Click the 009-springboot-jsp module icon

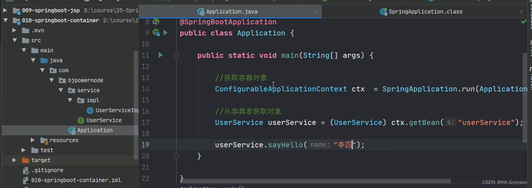tap(16, 11)
